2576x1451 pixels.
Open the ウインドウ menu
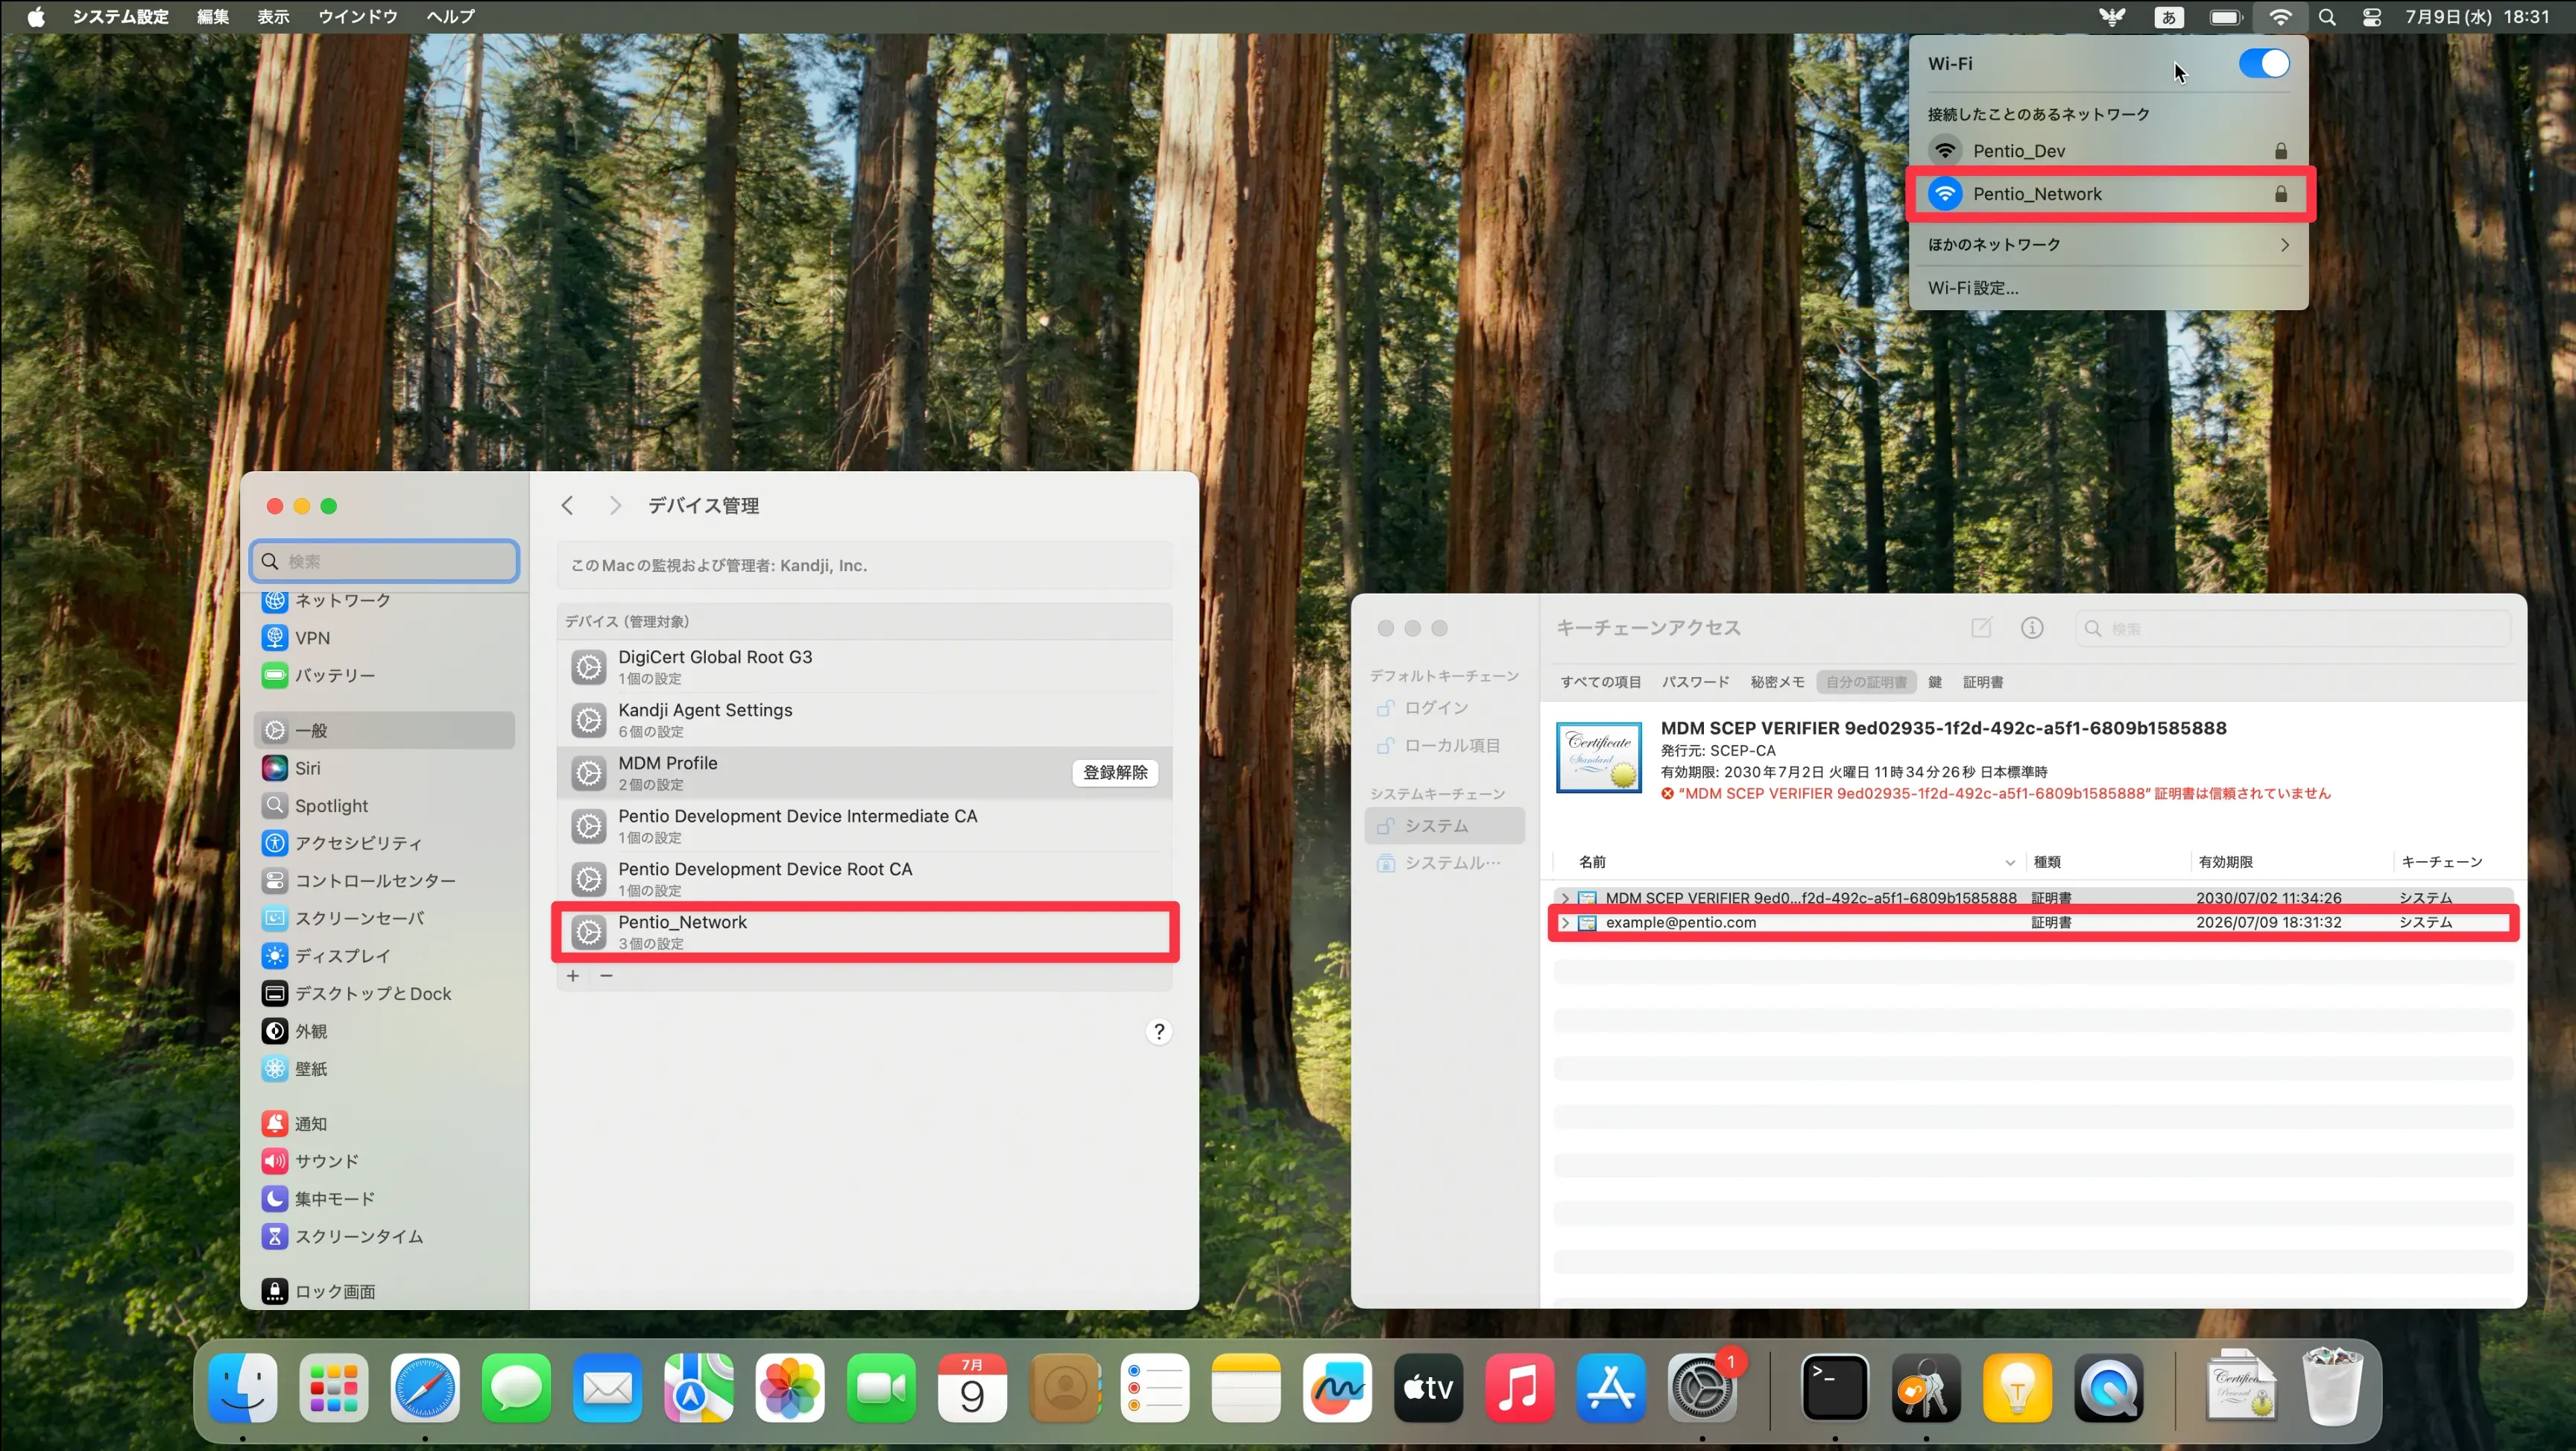point(357,17)
